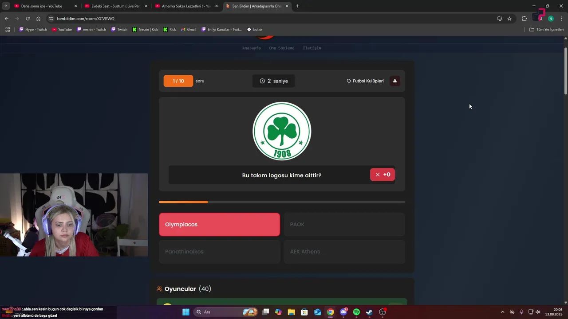Screen dimensions: 568x319
Task: Click the Oyuncular players group icon
Action: pyautogui.click(x=159, y=289)
